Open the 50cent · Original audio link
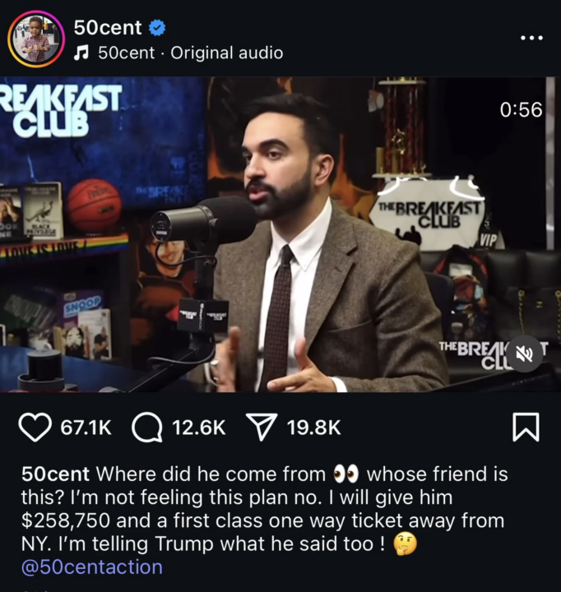Image resolution: width=561 pixels, height=592 pixels. point(191,53)
